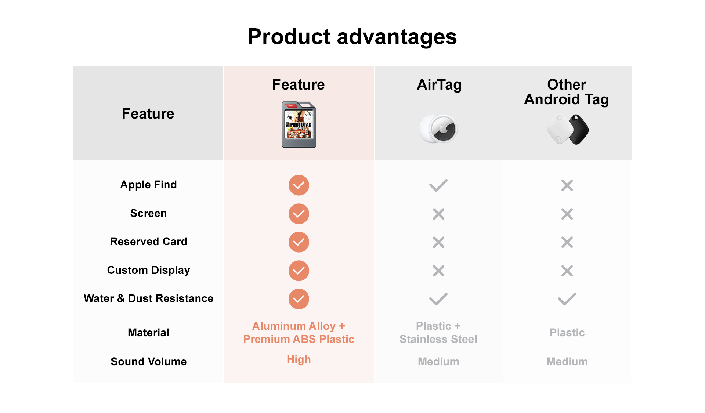705x413 pixels.
Task: Click orange checkmark for Water & Dust Resistance
Action: tap(299, 299)
